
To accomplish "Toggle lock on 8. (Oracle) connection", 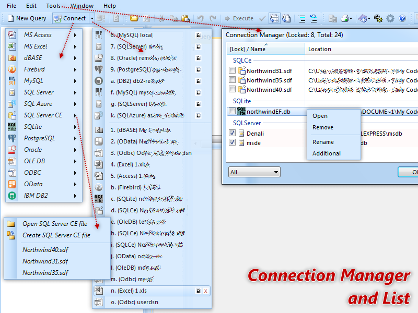I will pyautogui.click(x=198, y=58).
